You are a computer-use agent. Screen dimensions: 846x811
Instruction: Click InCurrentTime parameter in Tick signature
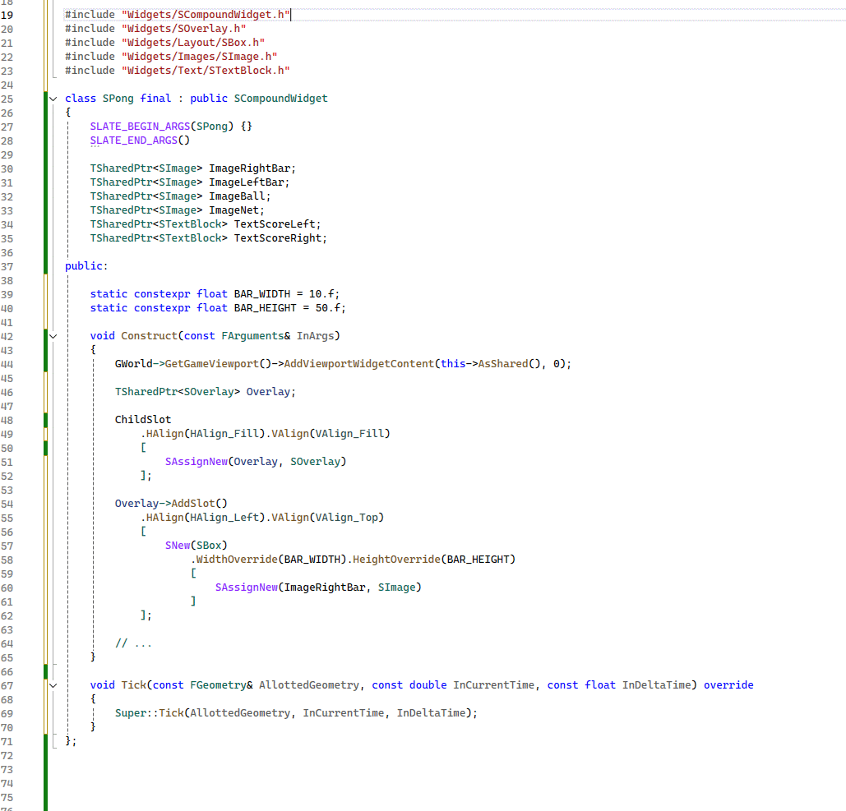(x=493, y=685)
